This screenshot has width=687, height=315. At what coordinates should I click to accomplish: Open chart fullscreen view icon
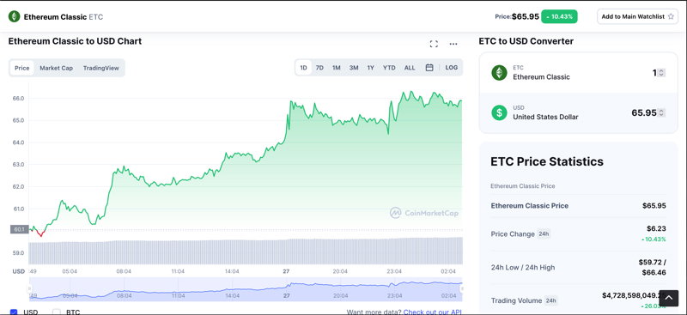[x=434, y=44]
